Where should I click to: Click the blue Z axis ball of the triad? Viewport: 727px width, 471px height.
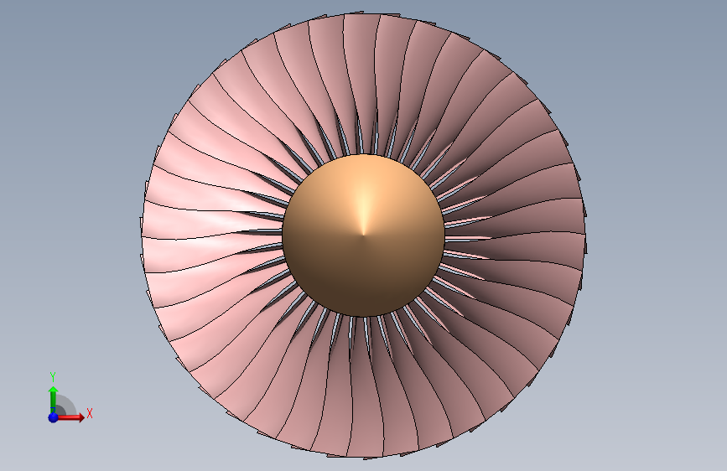click(x=53, y=417)
